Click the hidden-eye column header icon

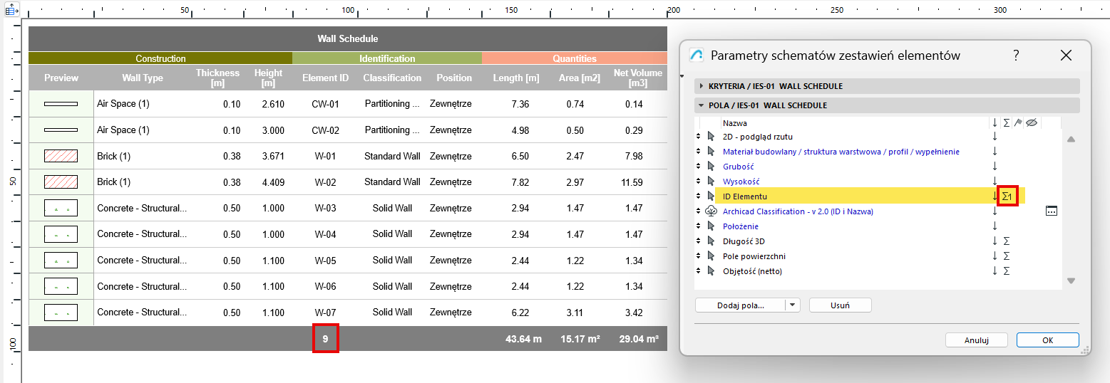(x=1031, y=123)
